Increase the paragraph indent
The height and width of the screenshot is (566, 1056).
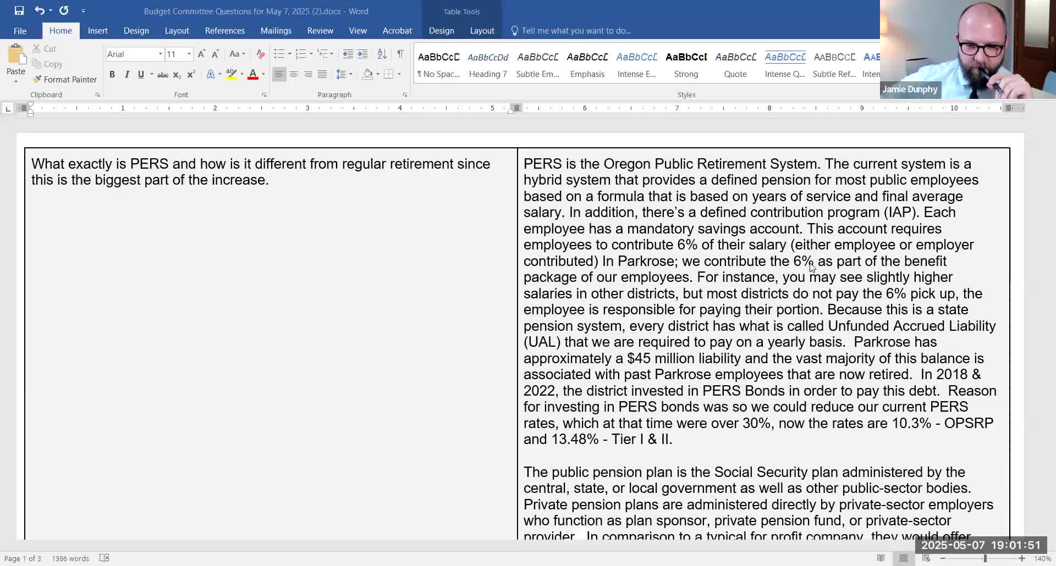point(362,54)
